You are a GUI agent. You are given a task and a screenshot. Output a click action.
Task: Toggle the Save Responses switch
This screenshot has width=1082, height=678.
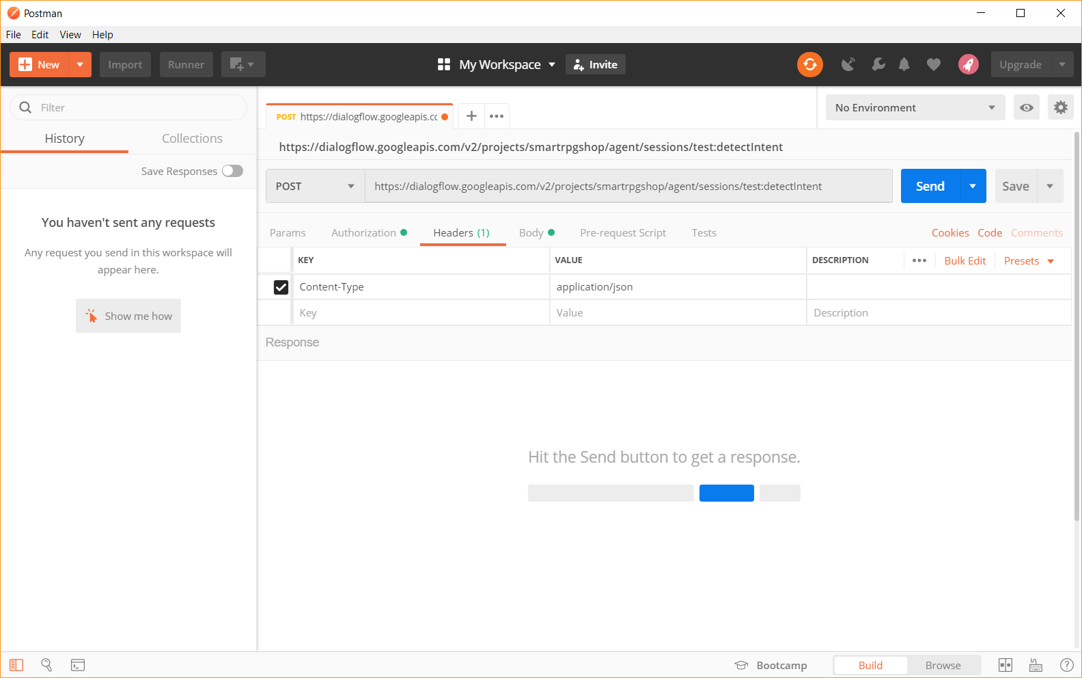click(x=232, y=171)
